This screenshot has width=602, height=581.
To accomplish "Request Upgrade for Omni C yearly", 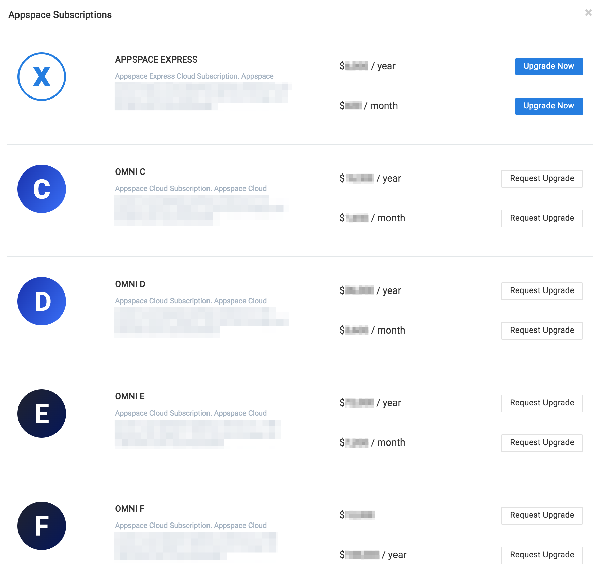I will 542,179.
